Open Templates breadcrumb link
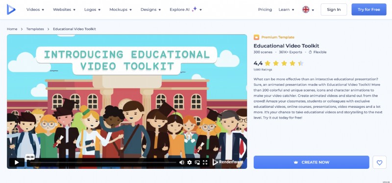392x183 pixels. (x=35, y=29)
